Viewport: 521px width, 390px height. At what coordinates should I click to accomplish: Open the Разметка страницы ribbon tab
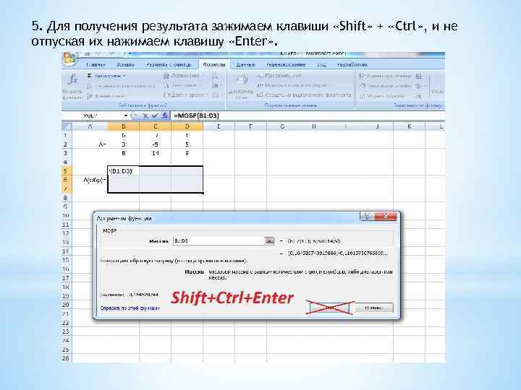point(169,65)
